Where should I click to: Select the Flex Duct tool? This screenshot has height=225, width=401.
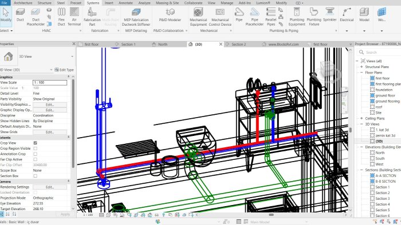[x=61, y=17]
